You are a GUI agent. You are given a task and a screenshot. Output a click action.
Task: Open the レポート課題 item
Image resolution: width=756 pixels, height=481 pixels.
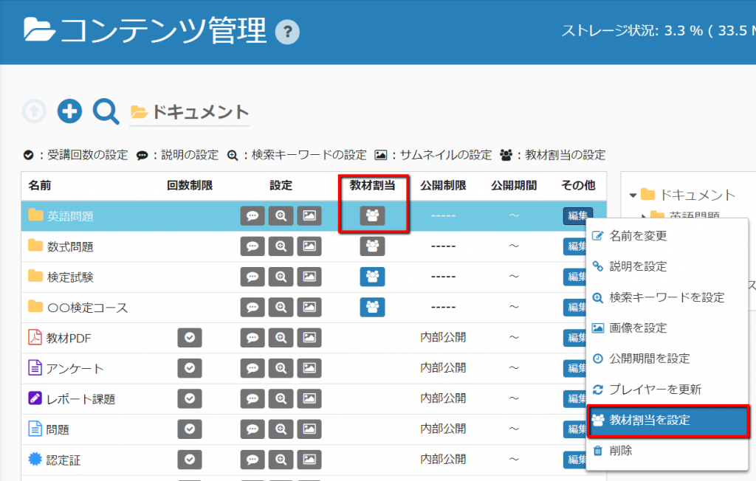[80, 399]
